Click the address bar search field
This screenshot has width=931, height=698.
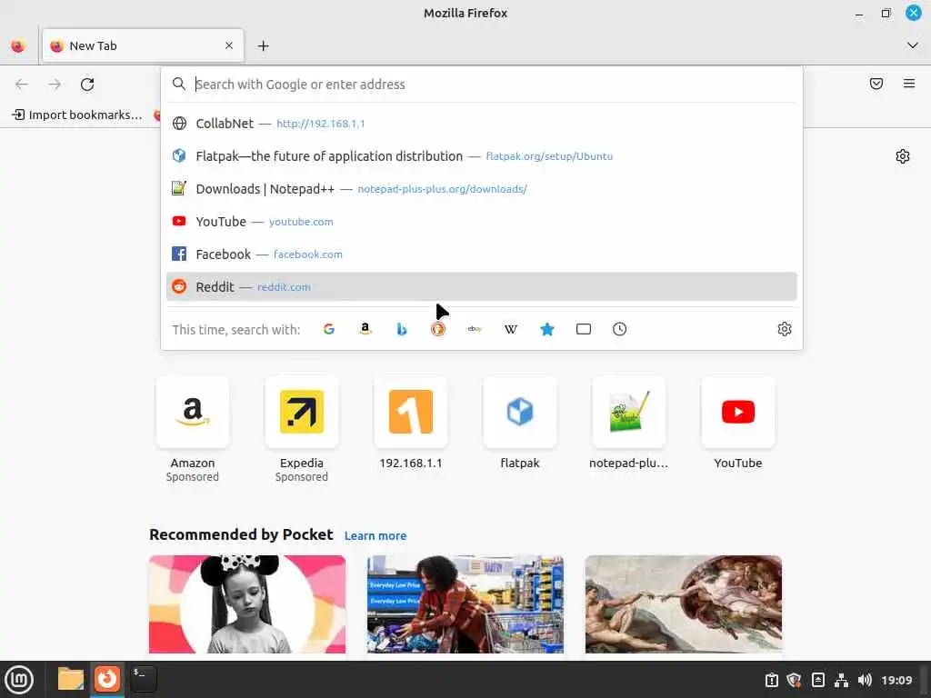click(x=482, y=85)
